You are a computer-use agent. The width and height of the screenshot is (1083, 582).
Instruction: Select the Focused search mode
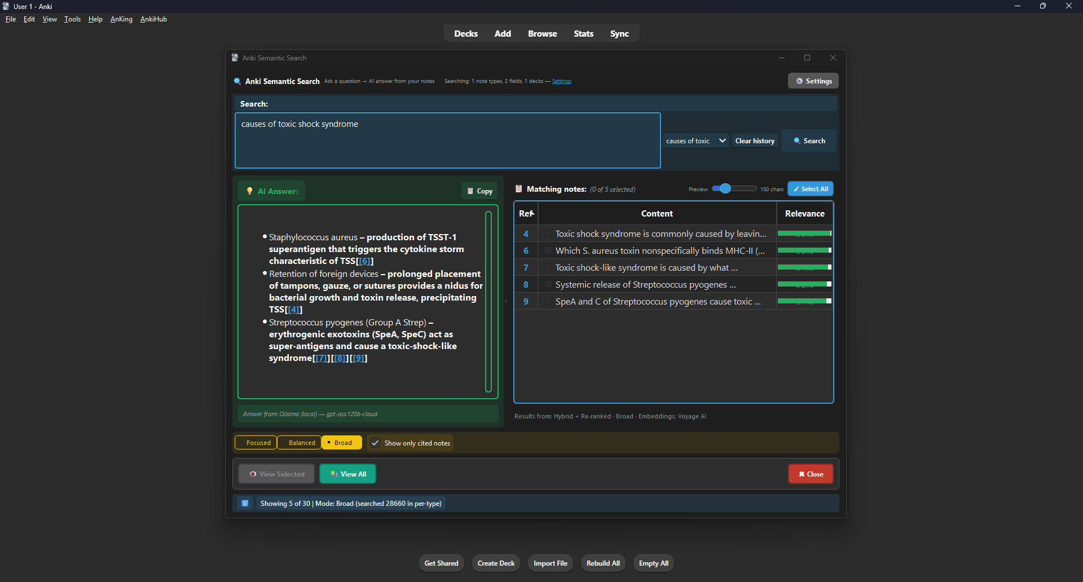click(x=256, y=443)
